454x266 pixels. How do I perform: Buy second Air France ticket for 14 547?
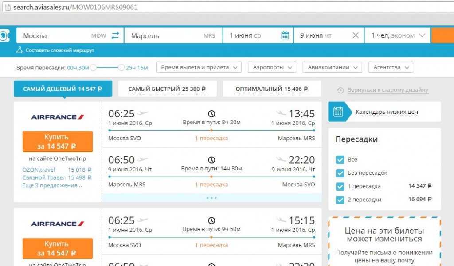(x=58, y=248)
